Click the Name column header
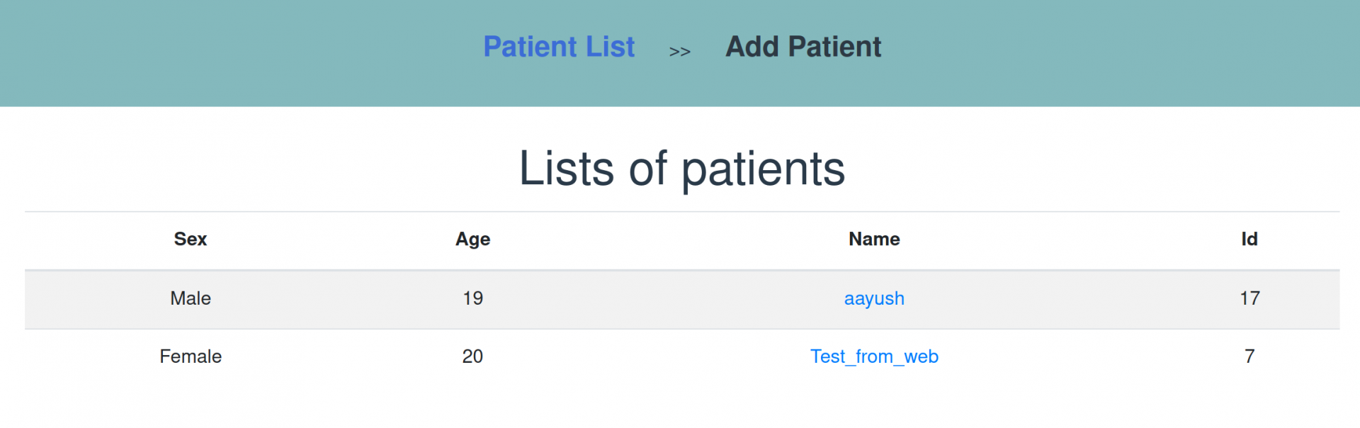The width and height of the screenshot is (1360, 428). point(874,240)
